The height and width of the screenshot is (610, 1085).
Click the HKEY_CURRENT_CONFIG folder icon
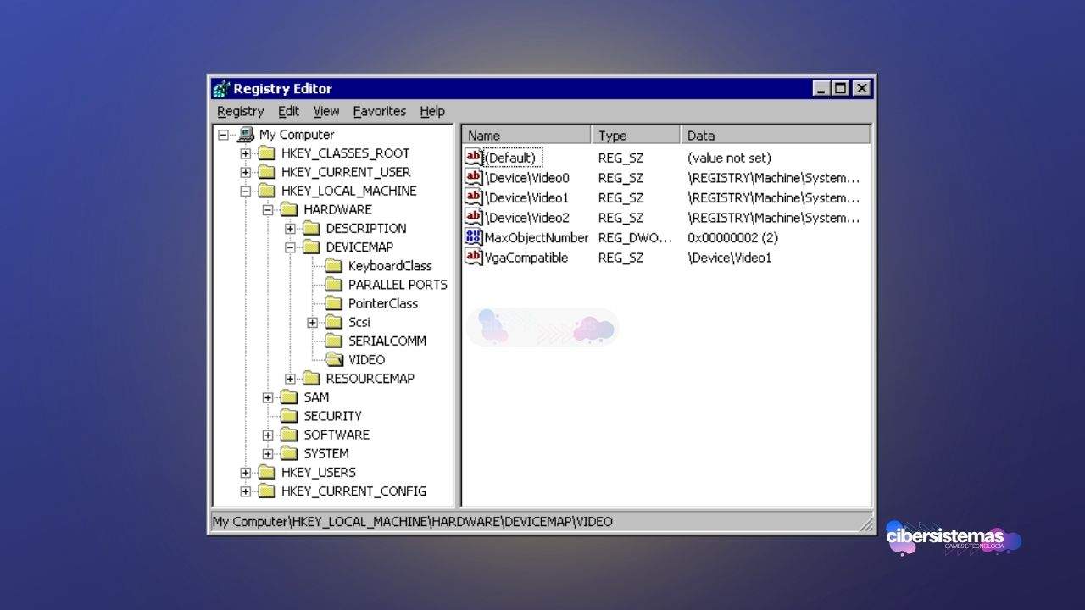tap(267, 491)
